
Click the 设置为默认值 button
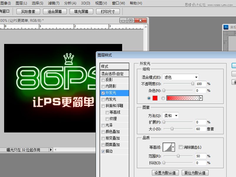pos(165,173)
